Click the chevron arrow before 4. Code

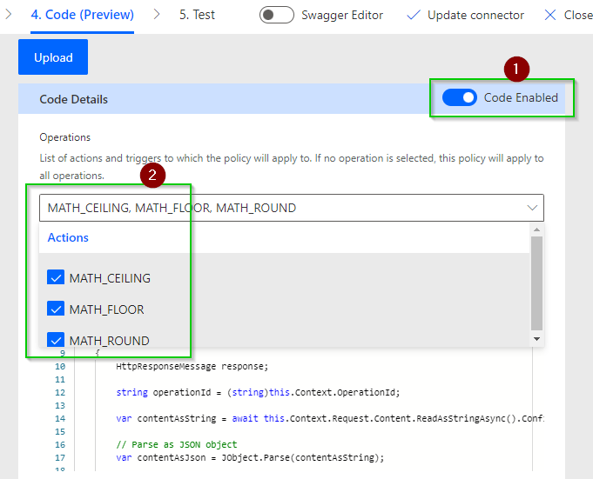click(9, 15)
